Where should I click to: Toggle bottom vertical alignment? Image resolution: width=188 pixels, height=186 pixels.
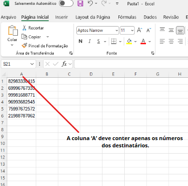(x=180, y=30)
